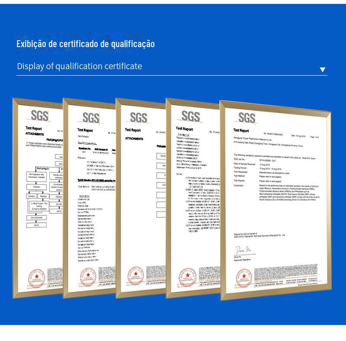346x341 pixels.
Task: Select the "Conclusion" label on the signed certificate
Action: point(239,185)
